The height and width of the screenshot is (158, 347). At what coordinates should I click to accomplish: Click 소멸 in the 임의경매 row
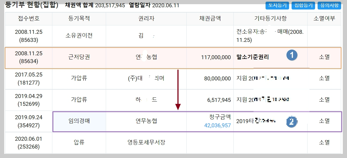click(324, 121)
